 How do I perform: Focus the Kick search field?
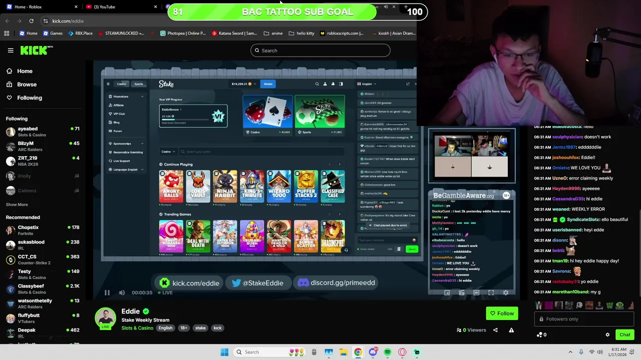[x=320, y=50]
